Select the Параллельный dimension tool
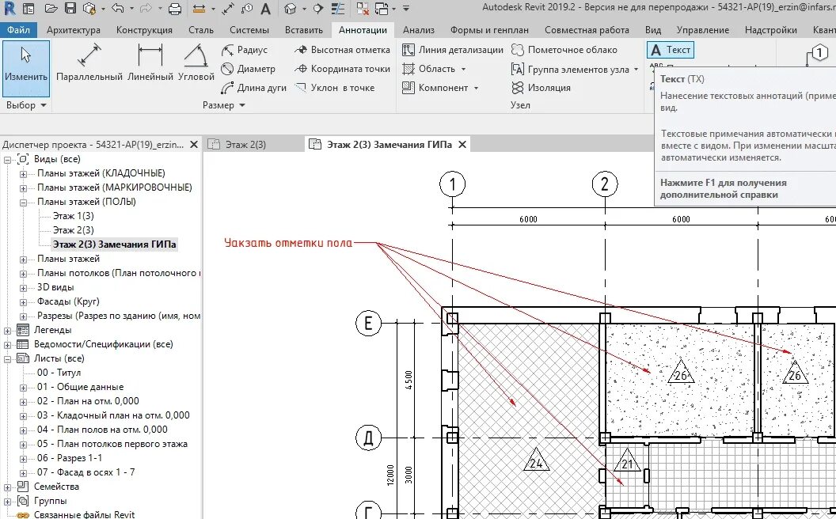The image size is (836, 519). (89, 63)
